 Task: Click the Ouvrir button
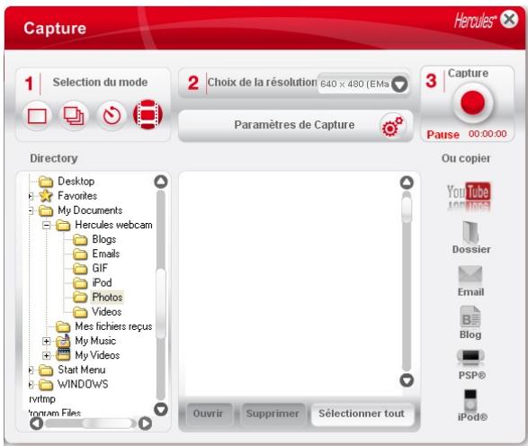[x=208, y=414]
